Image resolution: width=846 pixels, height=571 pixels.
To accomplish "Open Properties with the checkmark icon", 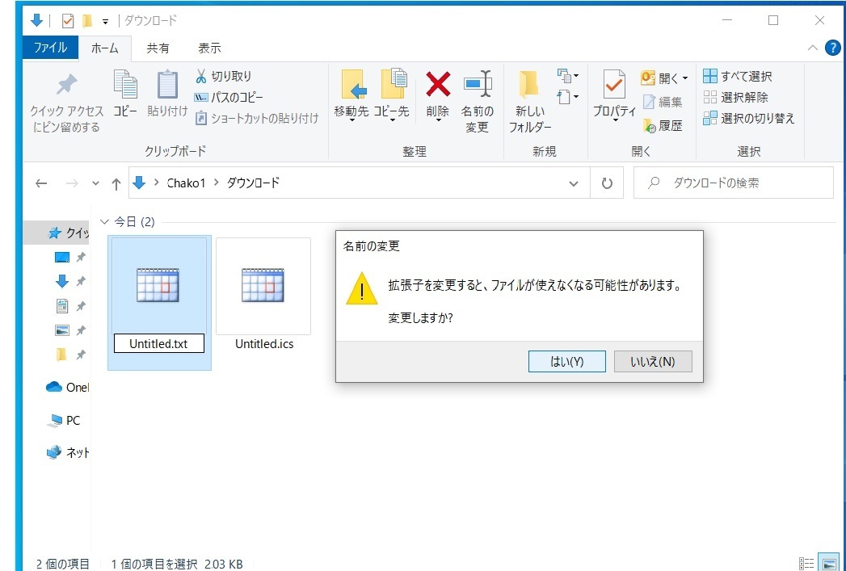I will pyautogui.click(x=614, y=84).
